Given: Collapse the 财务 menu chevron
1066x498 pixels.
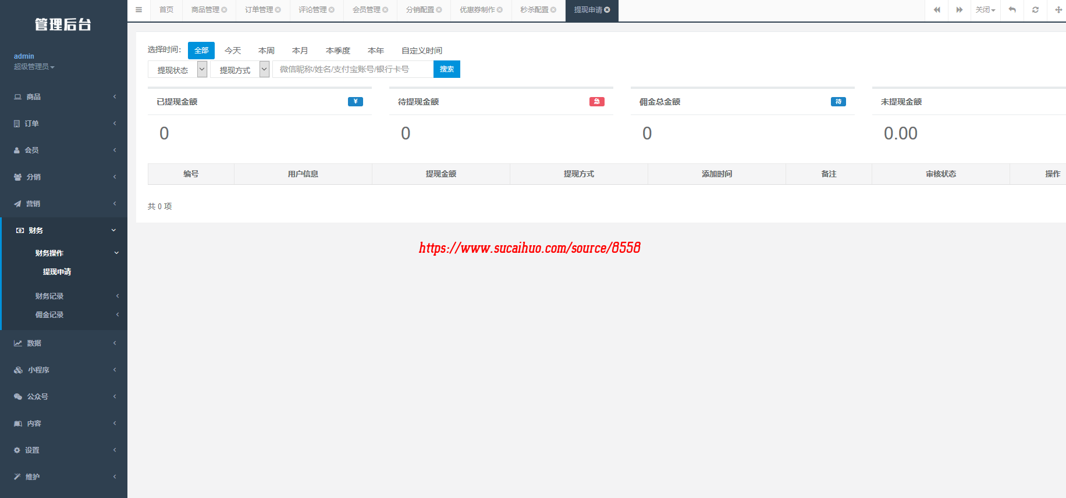Looking at the screenshot, I should (x=114, y=231).
